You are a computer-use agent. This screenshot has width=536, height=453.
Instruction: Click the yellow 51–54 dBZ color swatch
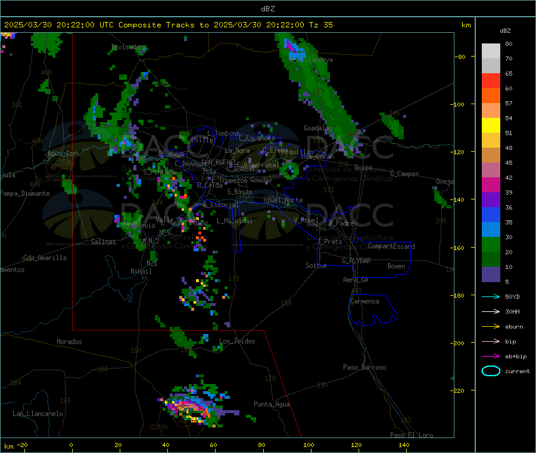point(491,126)
